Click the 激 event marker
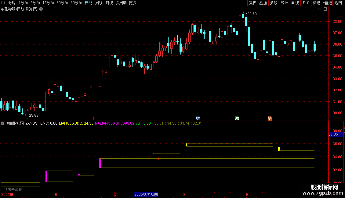This screenshot has width=345, height=198. point(270,118)
